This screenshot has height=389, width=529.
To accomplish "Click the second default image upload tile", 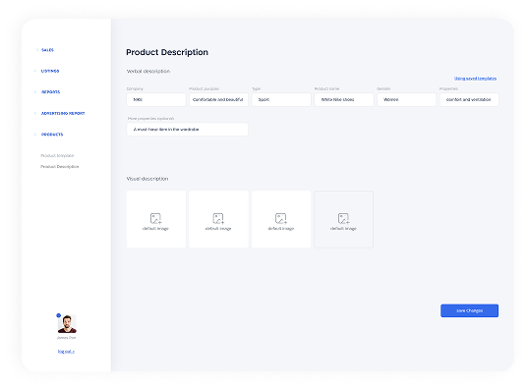I will click(x=218, y=219).
